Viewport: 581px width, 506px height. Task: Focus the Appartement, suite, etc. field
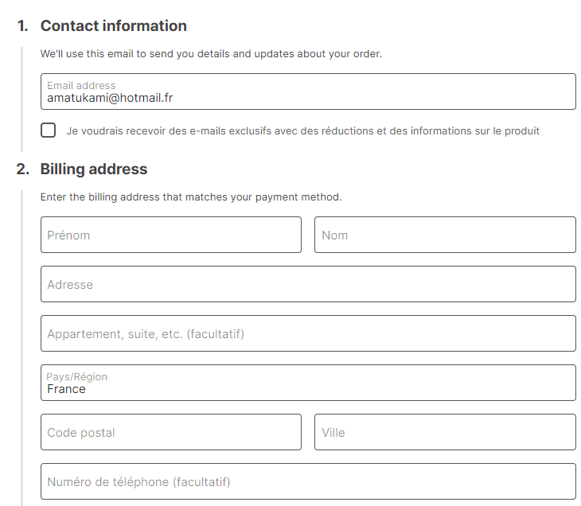pos(308,333)
